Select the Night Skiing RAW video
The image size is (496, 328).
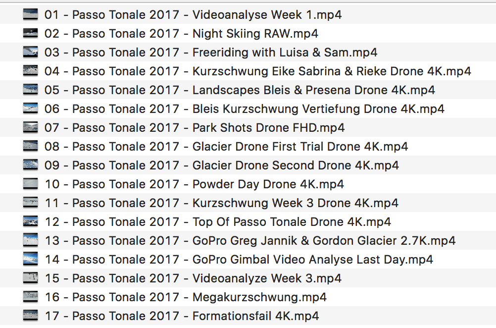[183, 33]
